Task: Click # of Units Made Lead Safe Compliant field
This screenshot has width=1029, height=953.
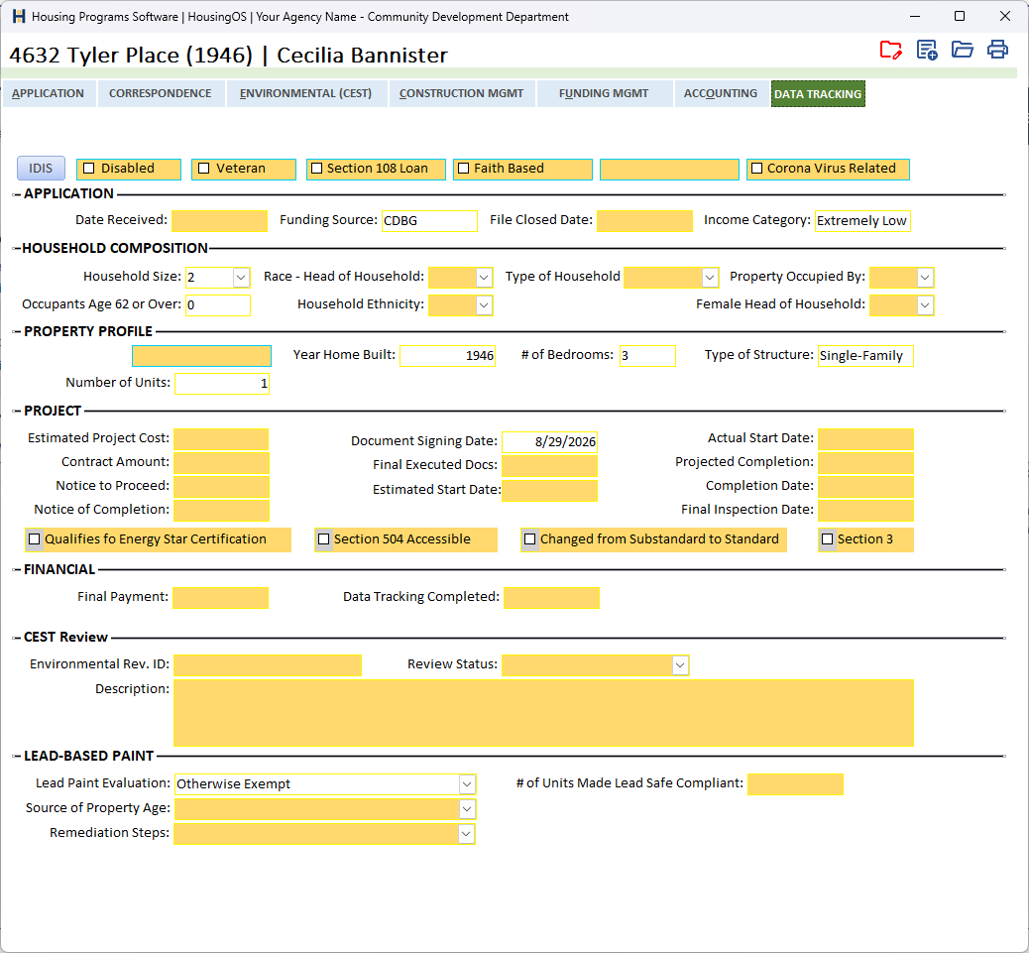Action: pyautogui.click(x=795, y=784)
